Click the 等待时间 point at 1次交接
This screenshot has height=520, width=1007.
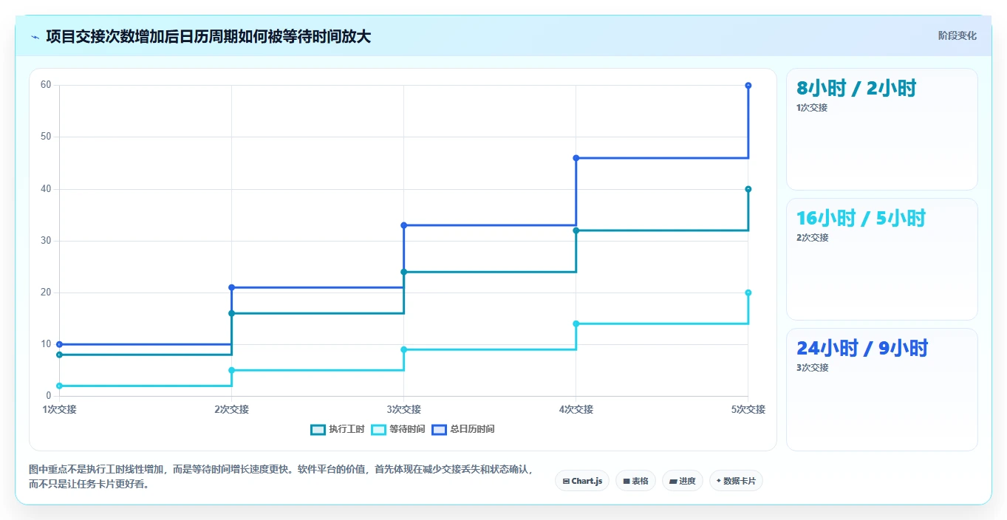60,386
